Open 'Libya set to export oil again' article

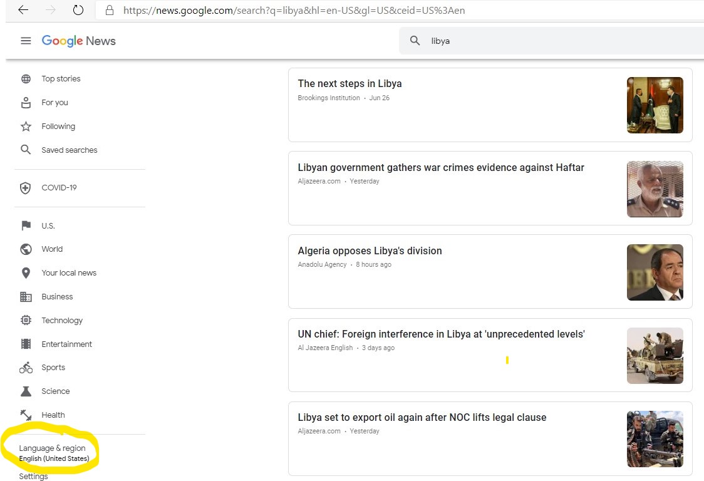(x=422, y=417)
